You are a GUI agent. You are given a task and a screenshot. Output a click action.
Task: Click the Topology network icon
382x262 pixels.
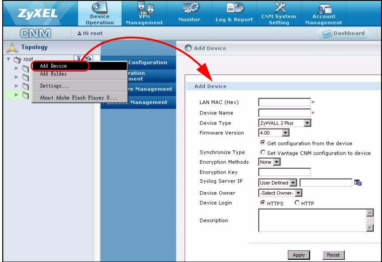(x=12, y=48)
